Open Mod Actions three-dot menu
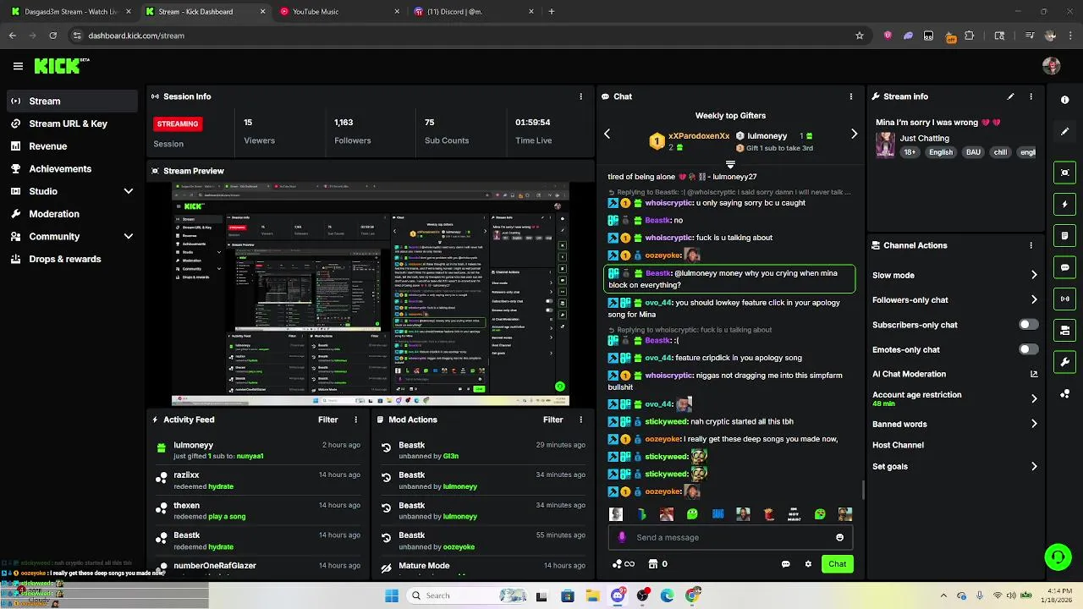Screen dimensions: 1083x609 click(x=580, y=420)
